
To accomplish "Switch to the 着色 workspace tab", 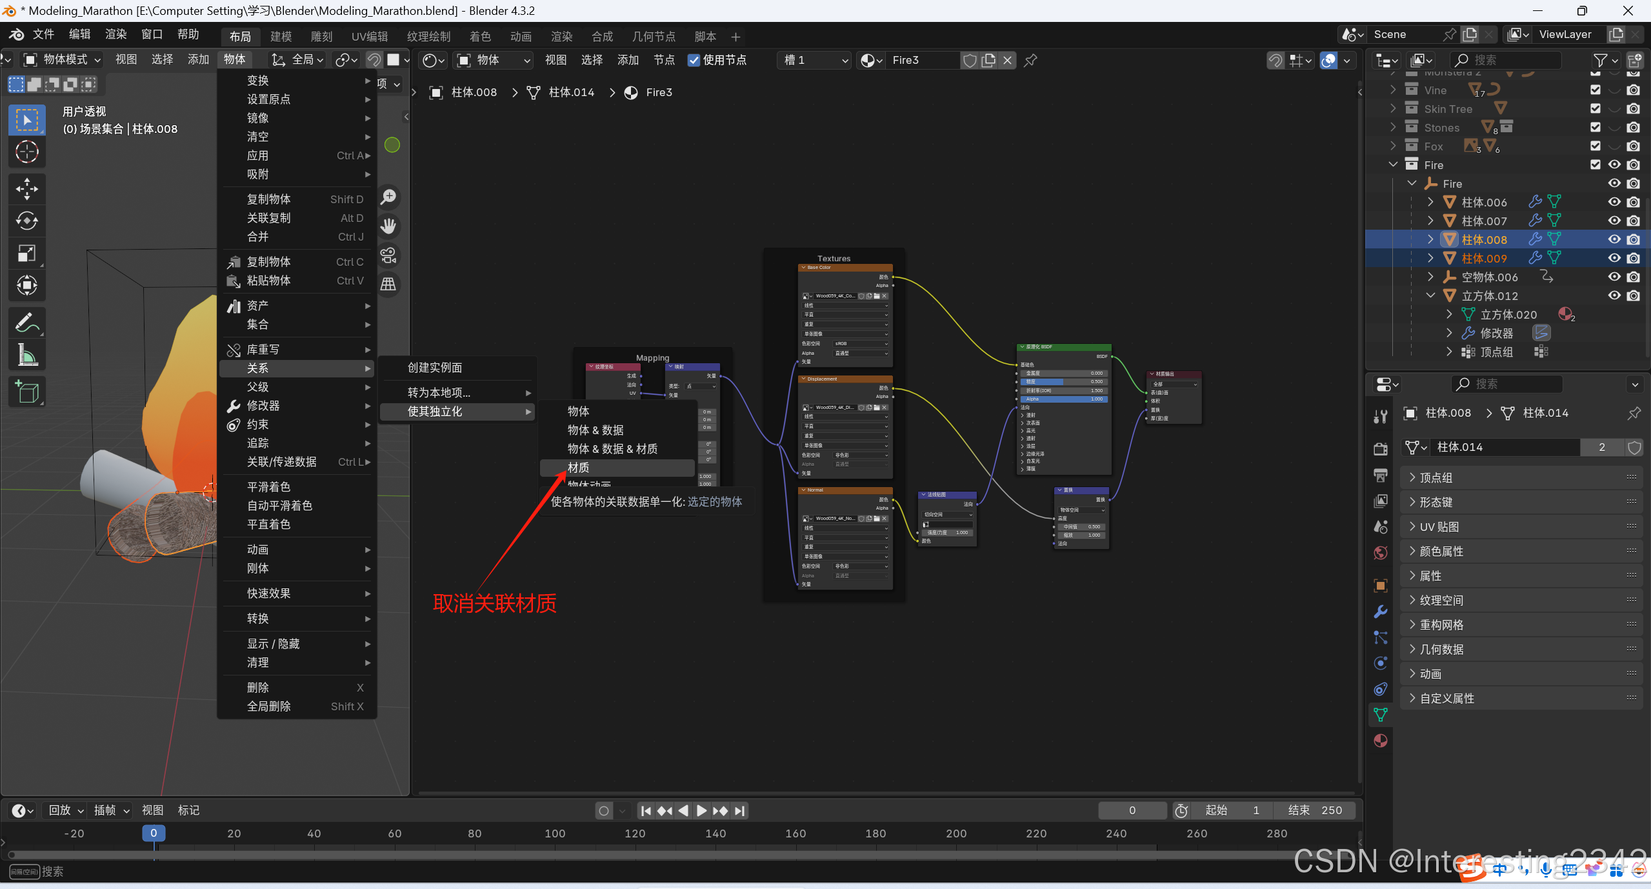I will [x=479, y=36].
